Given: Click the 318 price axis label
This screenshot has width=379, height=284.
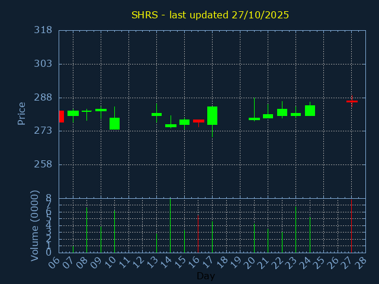Looking at the screenshot, I should [x=43, y=30].
